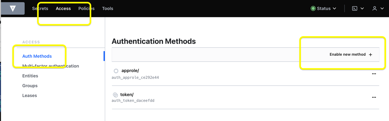The width and height of the screenshot is (389, 121).
Task: Select the Access navigation tab
Action: point(63,8)
